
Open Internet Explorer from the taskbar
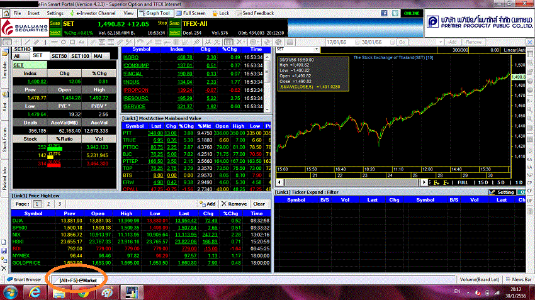[x=35, y=292]
